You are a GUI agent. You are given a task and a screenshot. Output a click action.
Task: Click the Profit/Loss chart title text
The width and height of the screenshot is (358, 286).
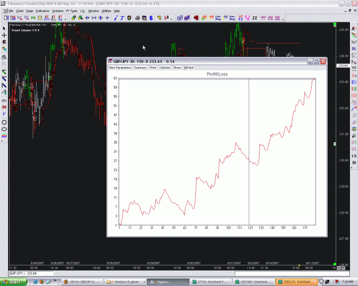click(217, 74)
